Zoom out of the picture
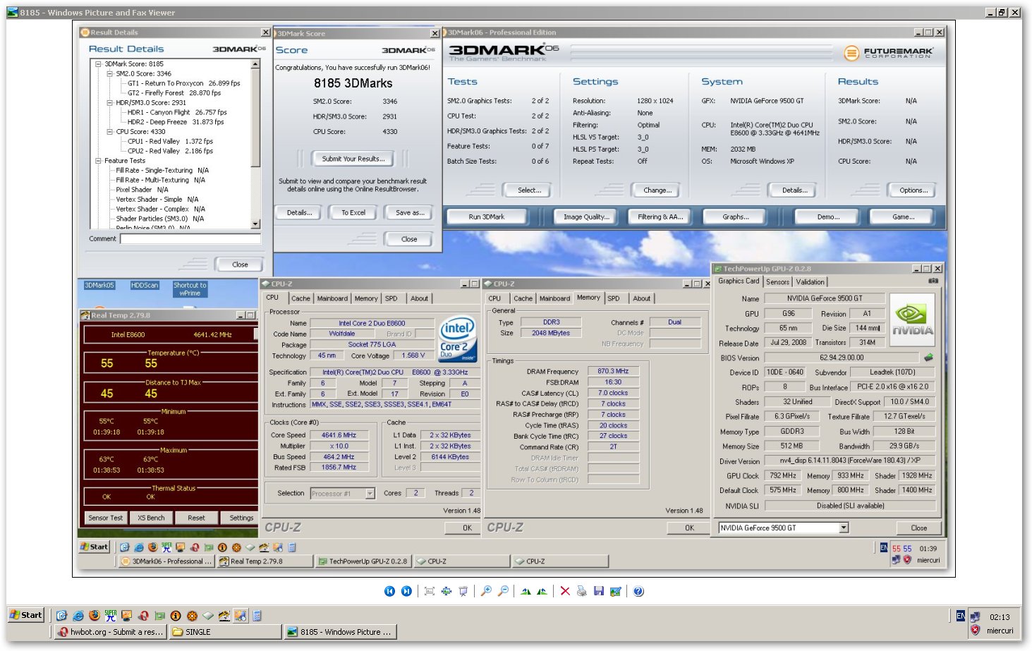Viewport: 1032px width, 651px height. point(503,591)
